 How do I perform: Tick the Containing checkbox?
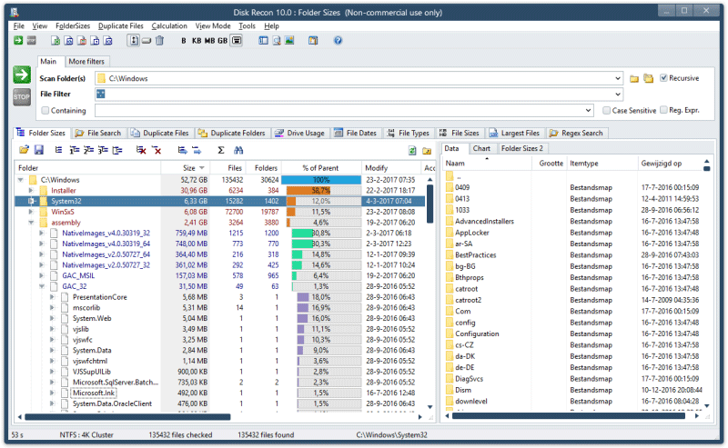tap(45, 111)
